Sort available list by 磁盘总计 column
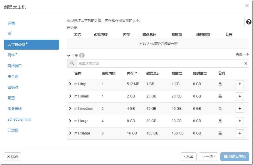This screenshot has height=165, width=253. click(153, 73)
